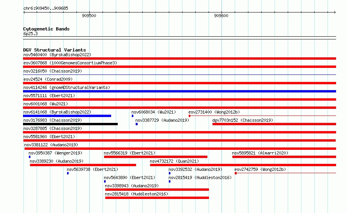Click the nsv5460400 (ByrskaBishop2022) label
The width and height of the screenshot is (347, 213).
[57, 55]
